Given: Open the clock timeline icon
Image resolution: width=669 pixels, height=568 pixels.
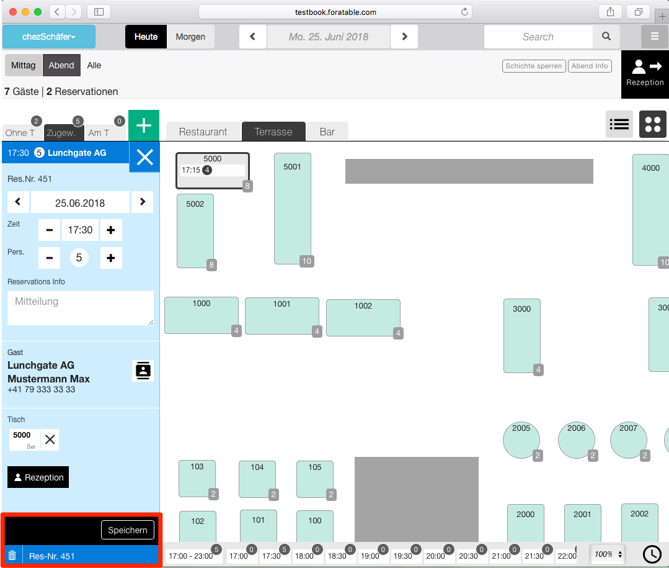Looking at the screenshot, I should 652,554.
